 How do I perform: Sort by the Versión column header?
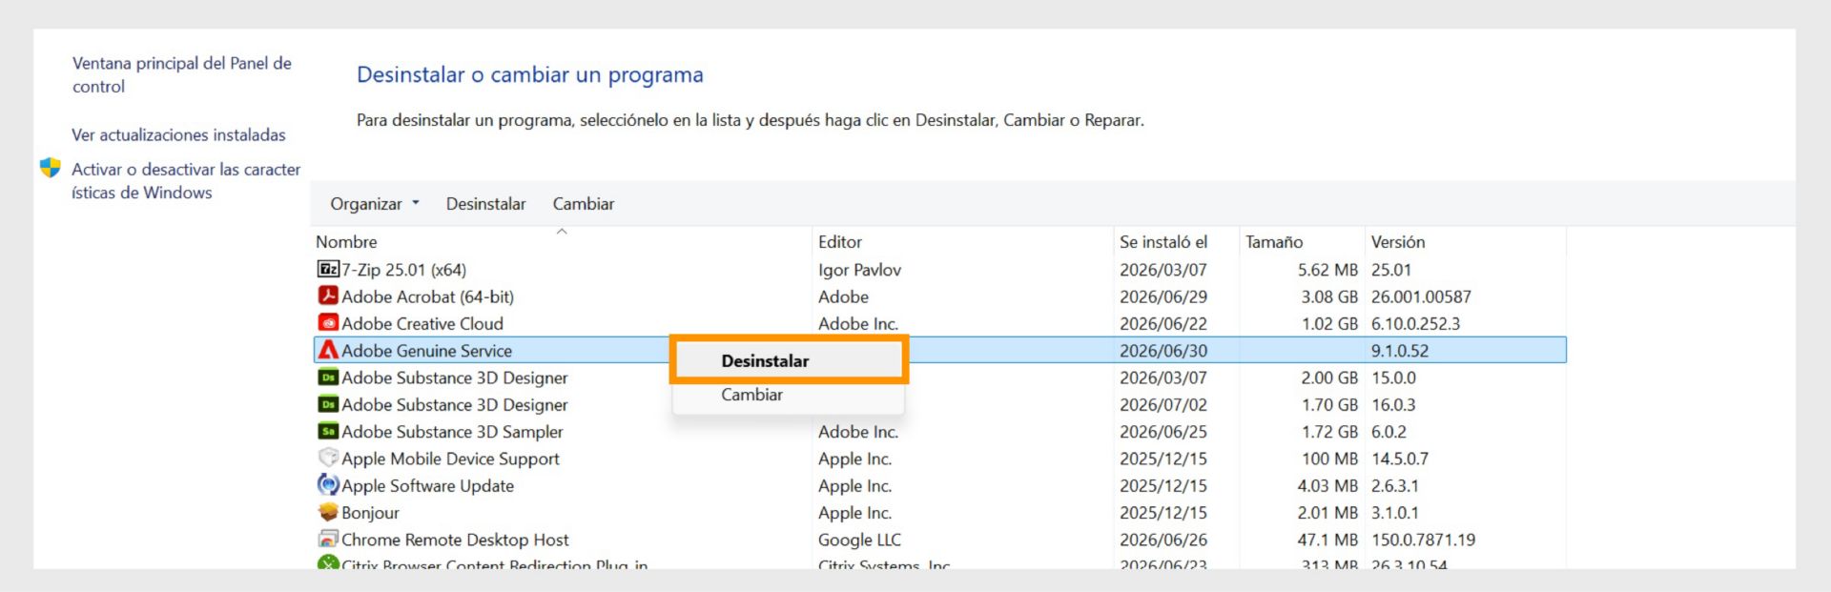1398,242
